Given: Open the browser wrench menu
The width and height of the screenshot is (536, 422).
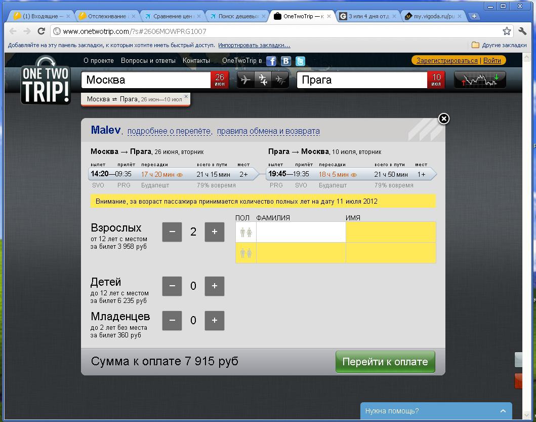Looking at the screenshot, I should (522, 31).
